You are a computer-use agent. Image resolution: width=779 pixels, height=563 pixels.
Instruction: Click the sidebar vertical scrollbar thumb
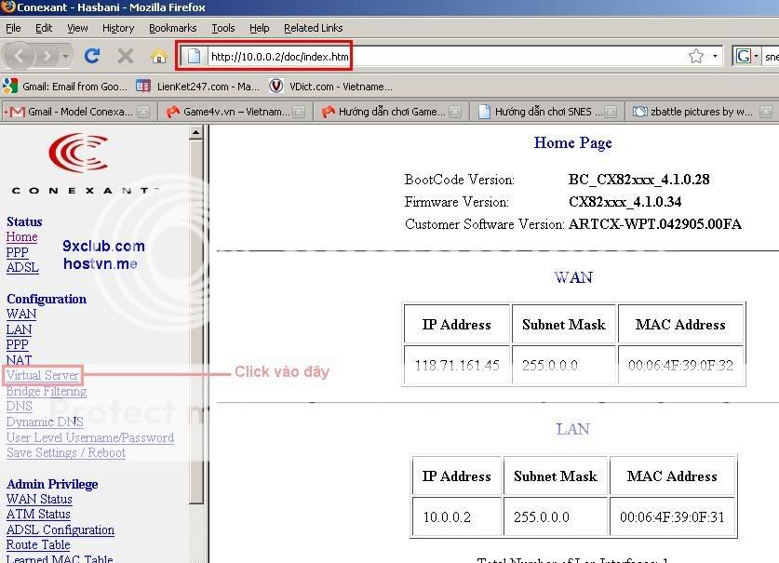195,322
